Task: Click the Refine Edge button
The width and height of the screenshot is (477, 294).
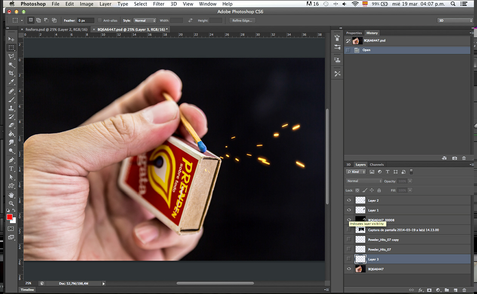Action: pyautogui.click(x=242, y=20)
